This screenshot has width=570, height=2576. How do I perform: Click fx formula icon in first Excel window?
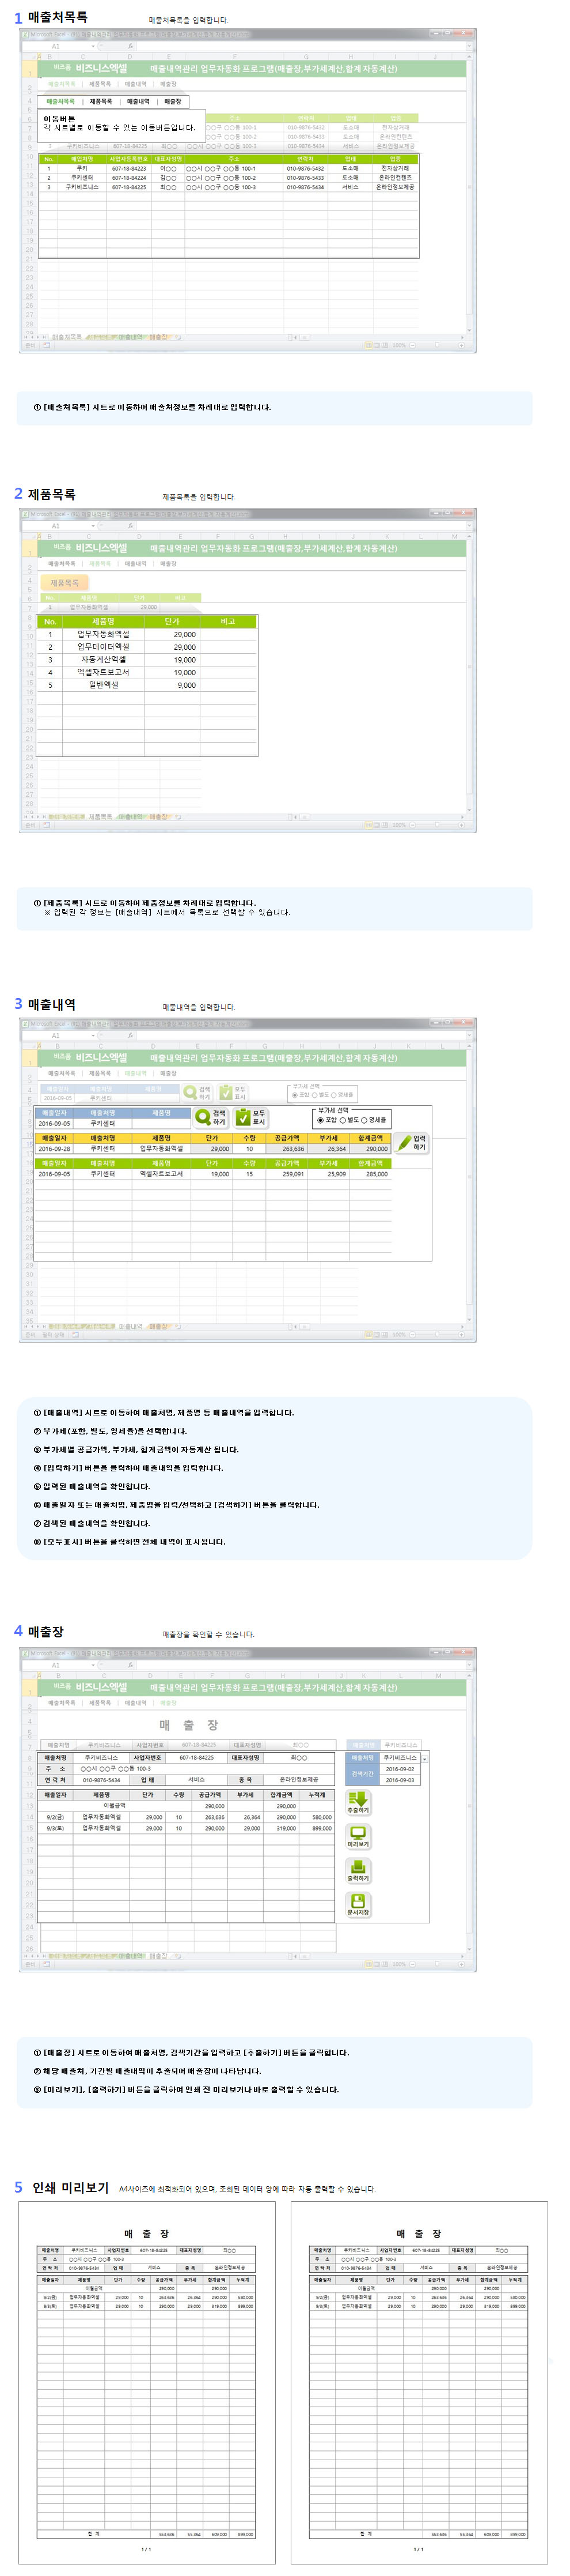130,46
